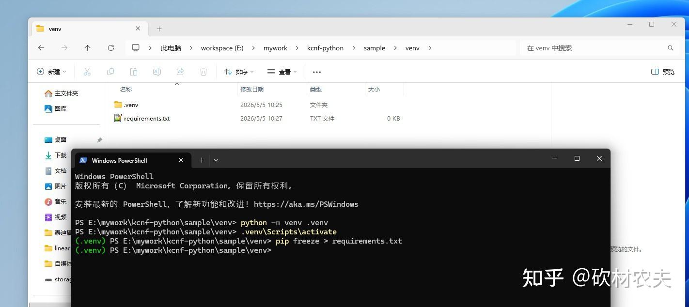689x307 pixels.
Task: Close the Windows PowerShell tab
Action: (x=181, y=160)
